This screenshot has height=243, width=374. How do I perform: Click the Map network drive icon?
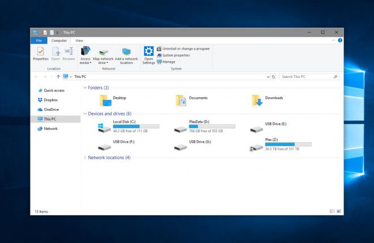click(x=103, y=52)
